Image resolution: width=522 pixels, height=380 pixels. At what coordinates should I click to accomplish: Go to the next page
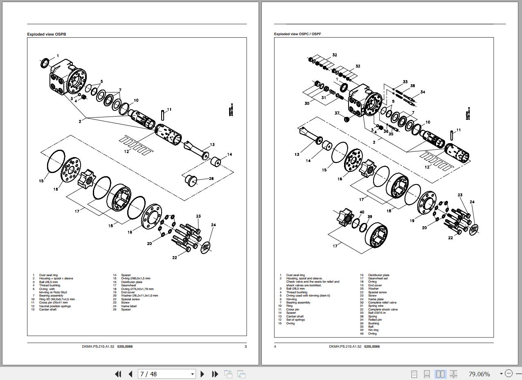(x=202, y=374)
